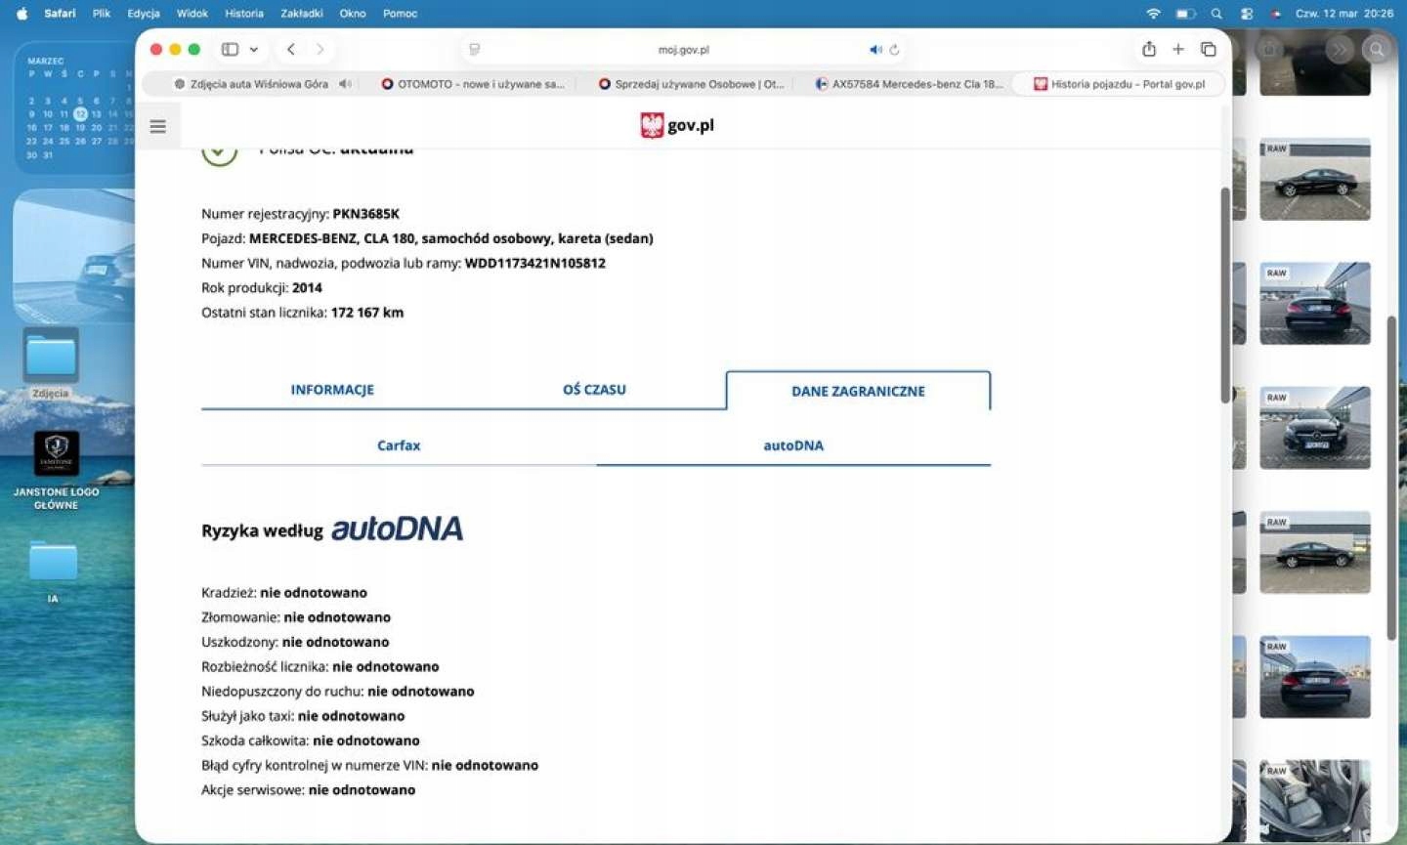Open the Pomoc menu
Viewport: 1407px width, 845px height.
click(401, 14)
